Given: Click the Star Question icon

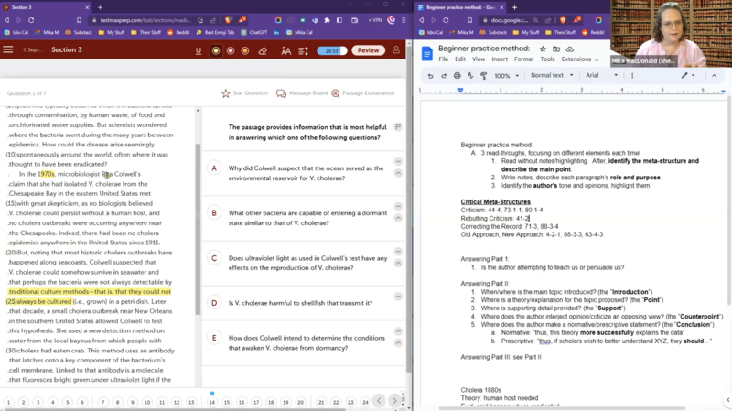Looking at the screenshot, I should [x=226, y=93].
